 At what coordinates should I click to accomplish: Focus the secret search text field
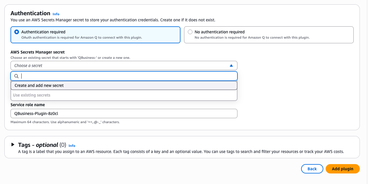pos(129,76)
